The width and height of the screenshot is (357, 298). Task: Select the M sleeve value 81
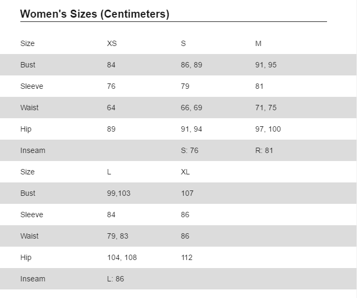[260, 86]
